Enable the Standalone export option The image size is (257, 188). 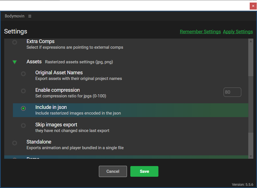15,143
